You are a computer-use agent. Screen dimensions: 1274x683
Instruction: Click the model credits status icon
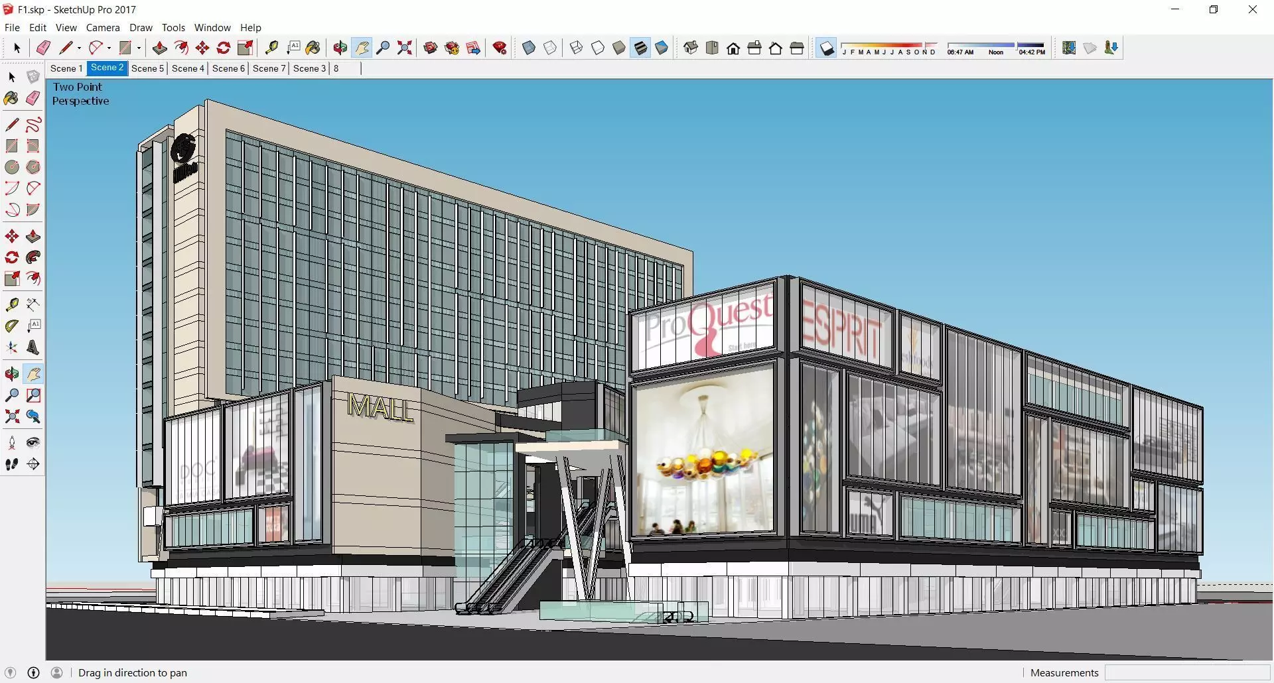coord(34,672)
